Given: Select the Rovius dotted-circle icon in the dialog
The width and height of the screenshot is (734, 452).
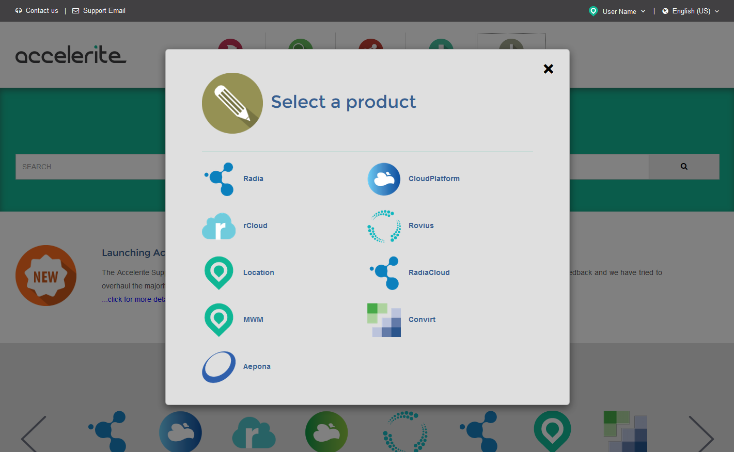Looking at the screenshot, I should point(384,226).
